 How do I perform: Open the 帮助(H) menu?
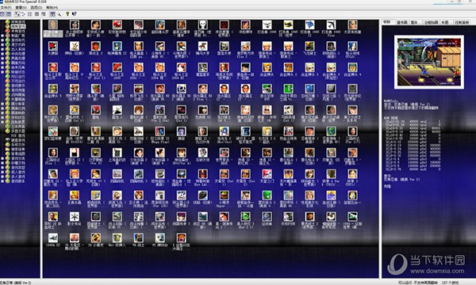point(52,7)
